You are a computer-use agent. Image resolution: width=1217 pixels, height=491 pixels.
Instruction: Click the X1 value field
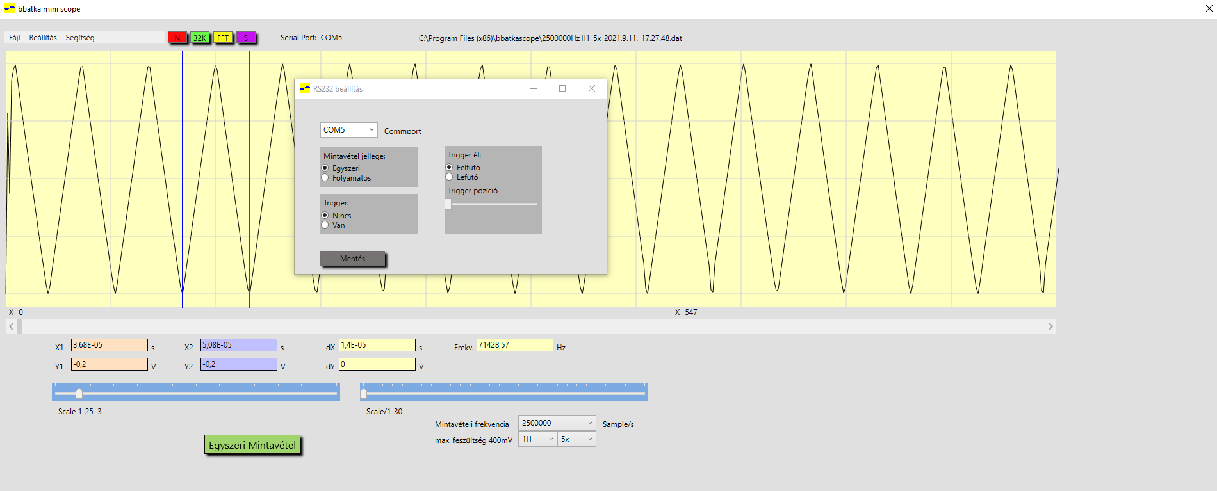(x=110, y=345)
